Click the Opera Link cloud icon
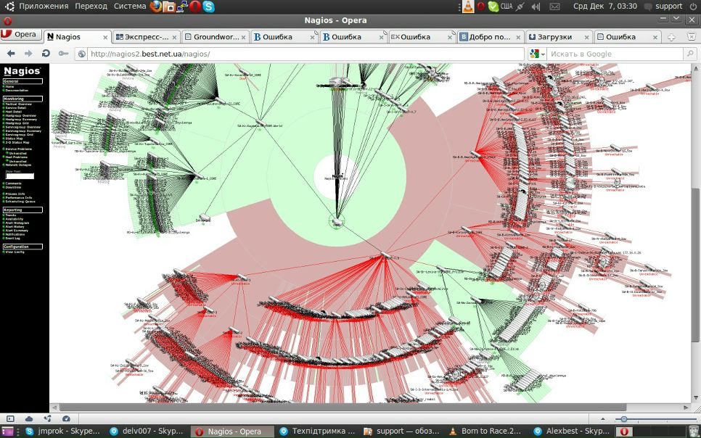Viewport: 701px width, 438px height. tap(29, 418)
